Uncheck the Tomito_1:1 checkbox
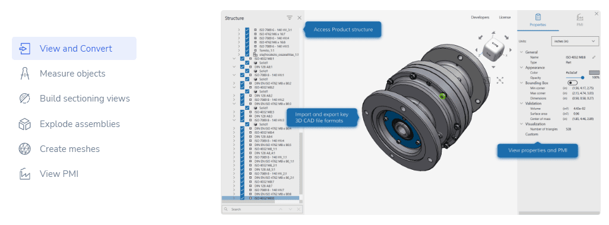Image resolution: width=609 pixels, height=225 pixels. [248, 50]
